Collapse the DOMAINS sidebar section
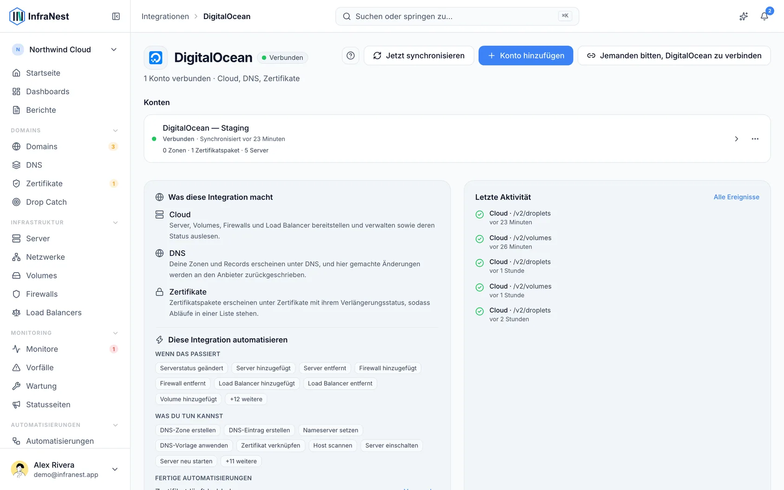784x490 pixels. click(x=115, y=131)
